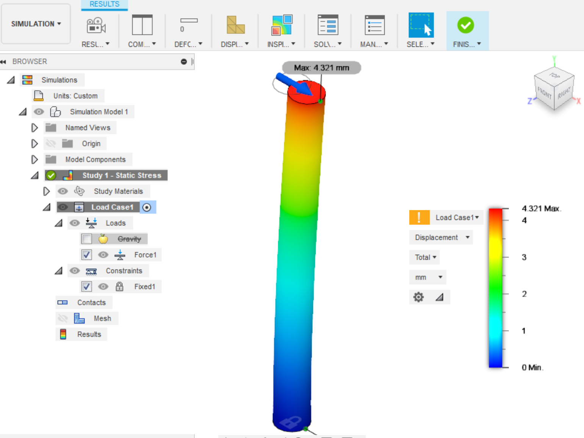Open the SIMULATION workspace menu
This screenshot has width=584, height=438.
(x=36, y=24)
